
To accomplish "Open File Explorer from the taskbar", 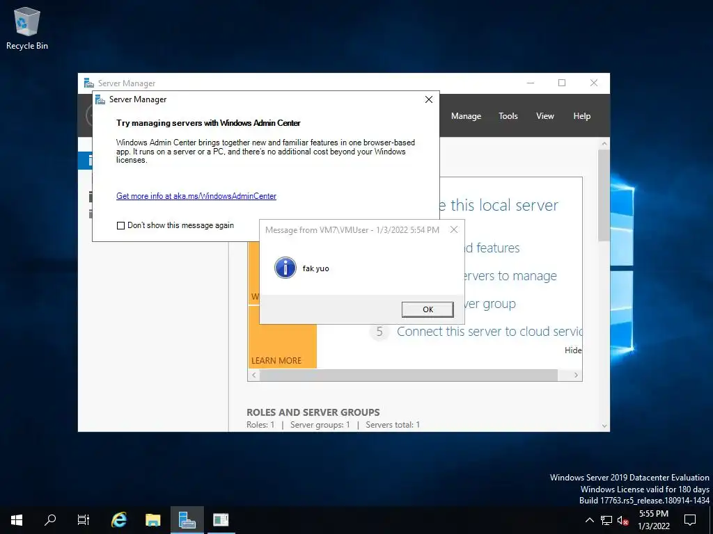I will (153, 520).
